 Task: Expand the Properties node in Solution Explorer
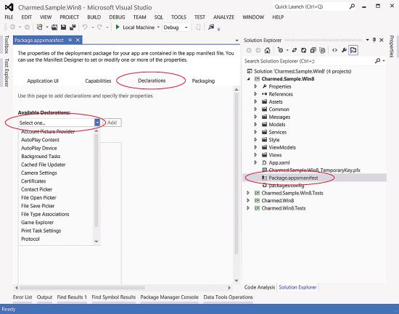[255, 86]
